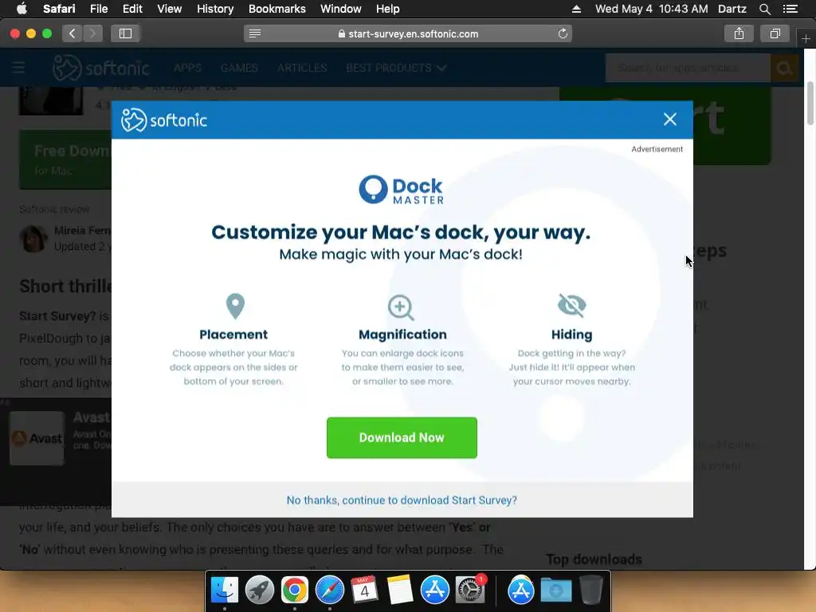Open the Safari Share button
The image size is (816, 612).
pyautogui.click(x=739, y=33)
